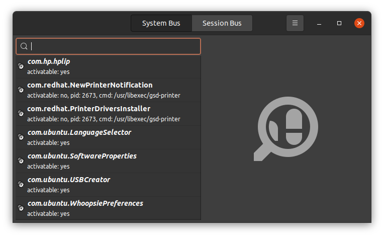Focus the bus name search field
384x237 pixels.
pos(108,46)
